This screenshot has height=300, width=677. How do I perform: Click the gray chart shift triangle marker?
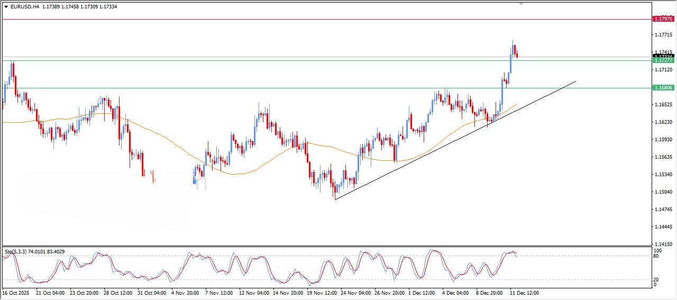coord(522,4)
